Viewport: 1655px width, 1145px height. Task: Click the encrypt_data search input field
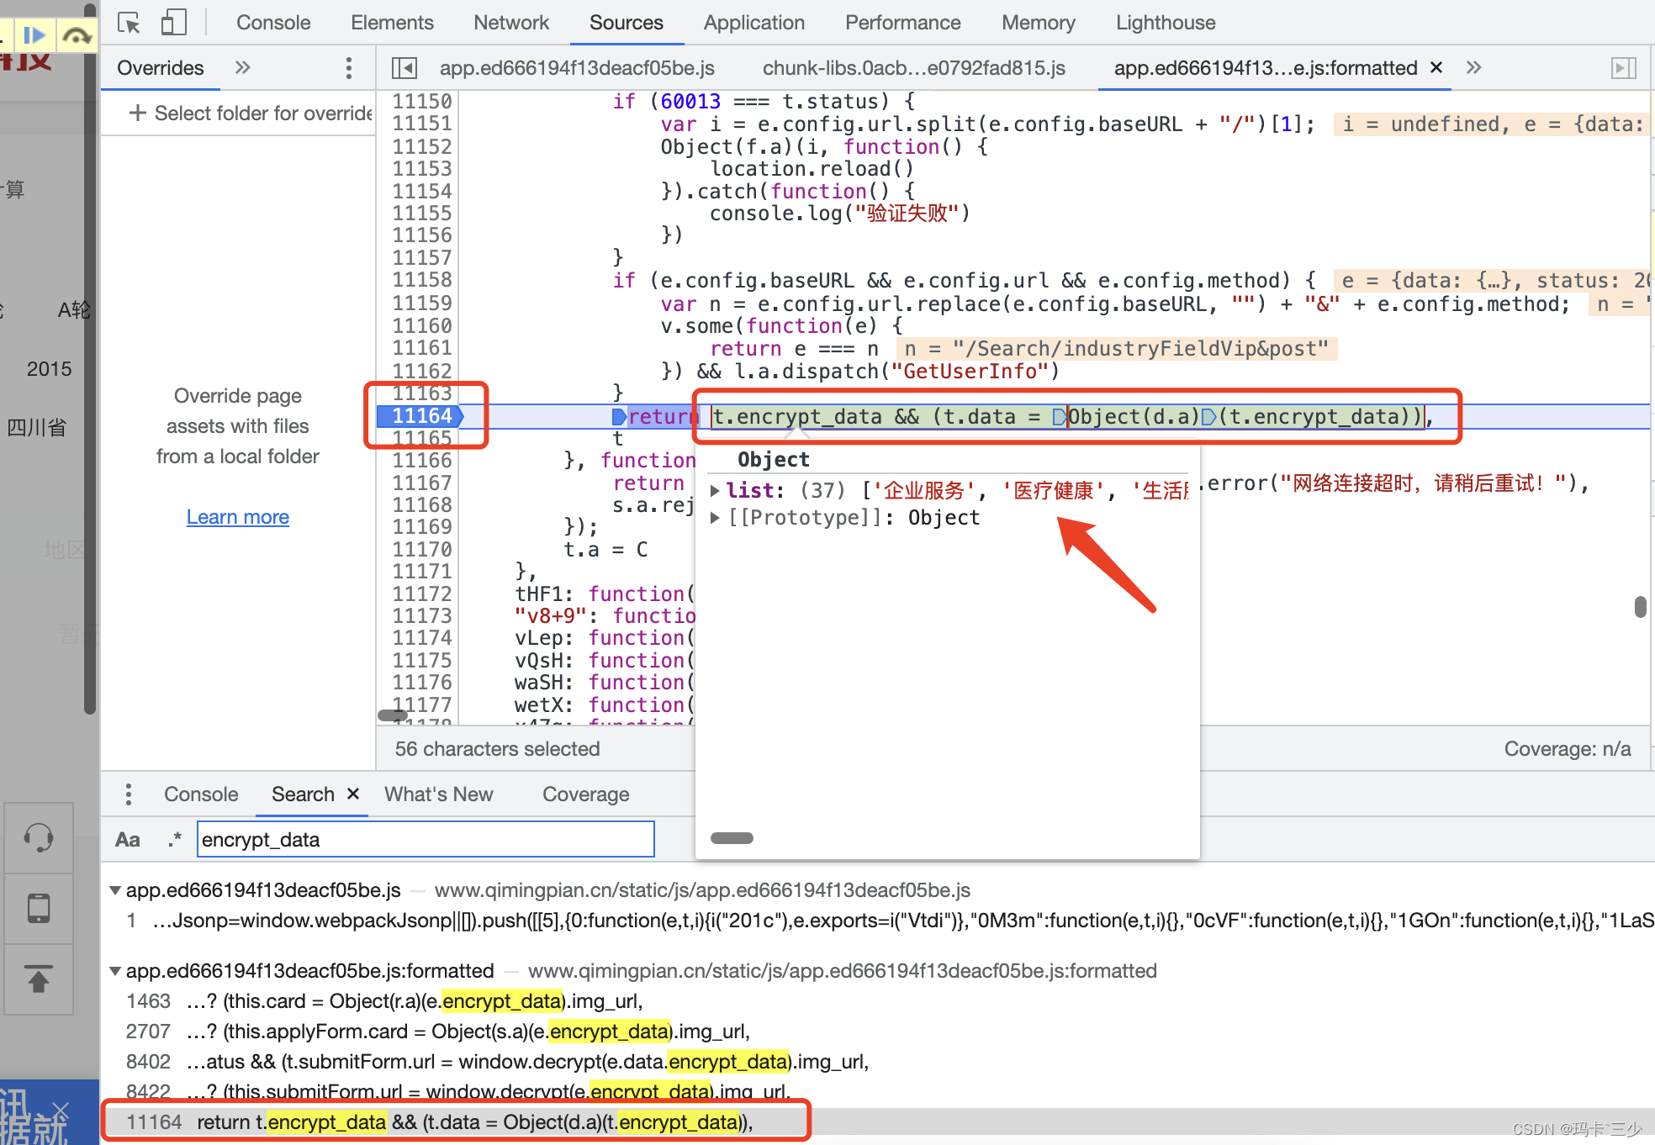pos(426,840)
